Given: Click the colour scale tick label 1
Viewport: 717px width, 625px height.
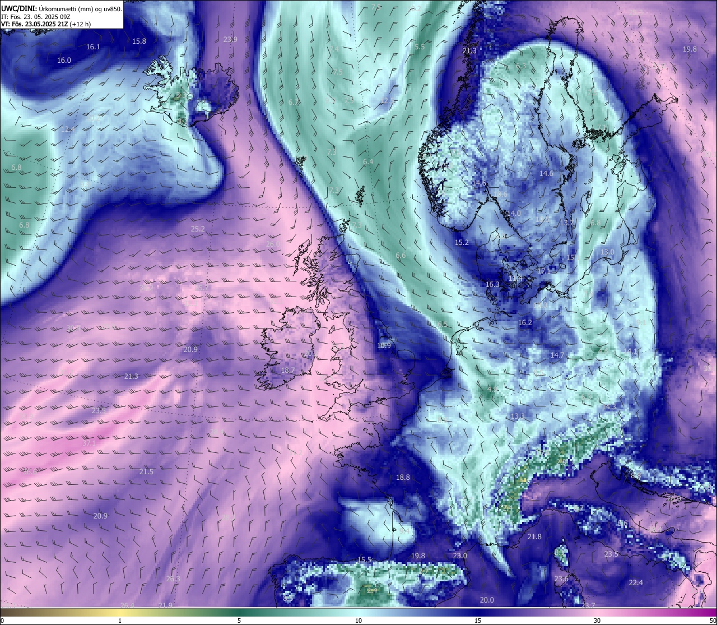Looking at the screenshot, I should [x=120, y=621].
